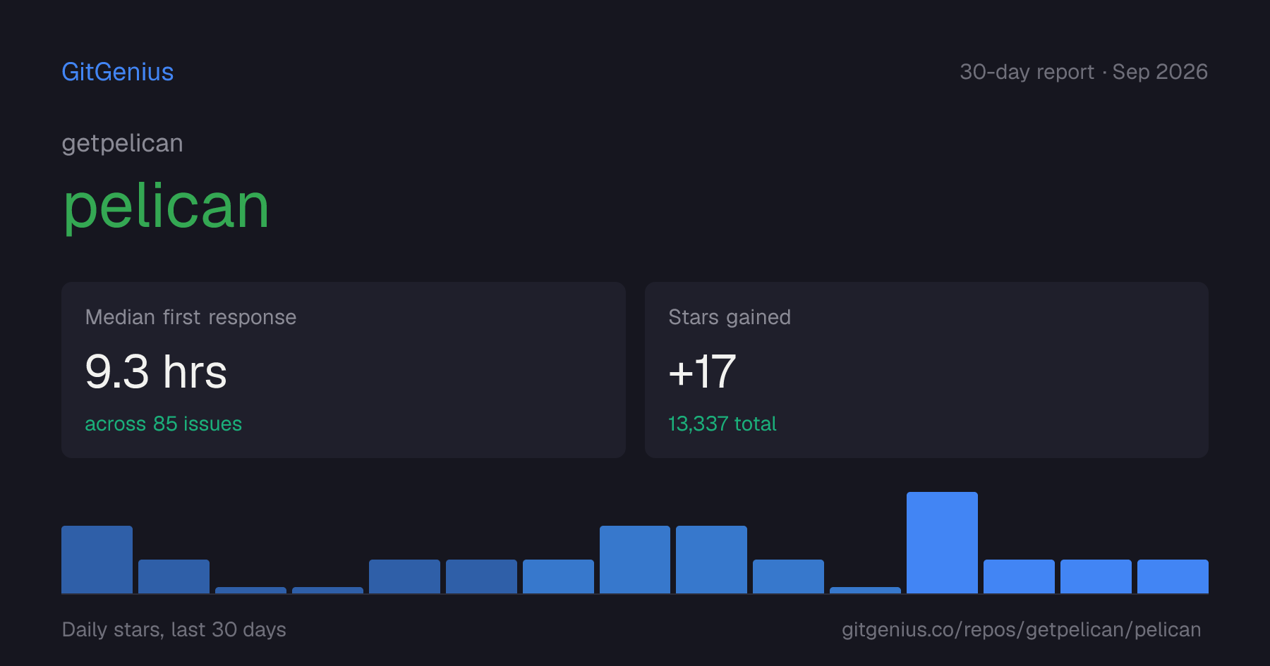
Task: Select the first bar of daily stars chart
Action: click(97, 560)
